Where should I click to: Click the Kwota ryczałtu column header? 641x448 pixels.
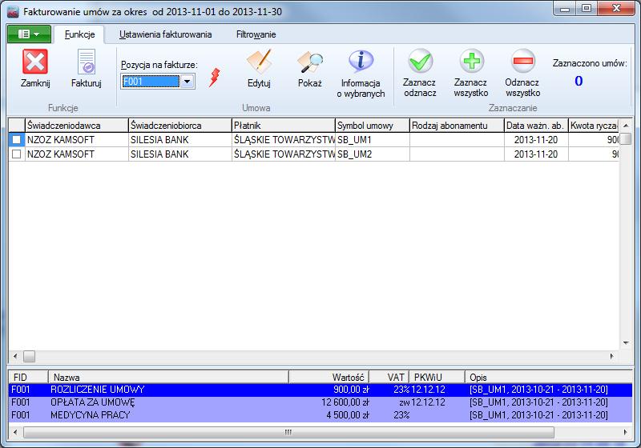[594, 126]
